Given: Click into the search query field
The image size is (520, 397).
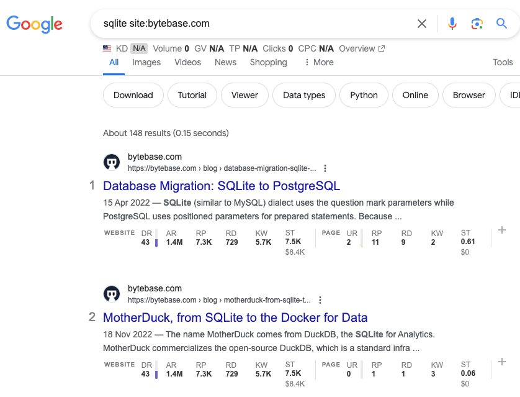Looking at the screenshot, I should pyautogui.click(x=248, y=24).
